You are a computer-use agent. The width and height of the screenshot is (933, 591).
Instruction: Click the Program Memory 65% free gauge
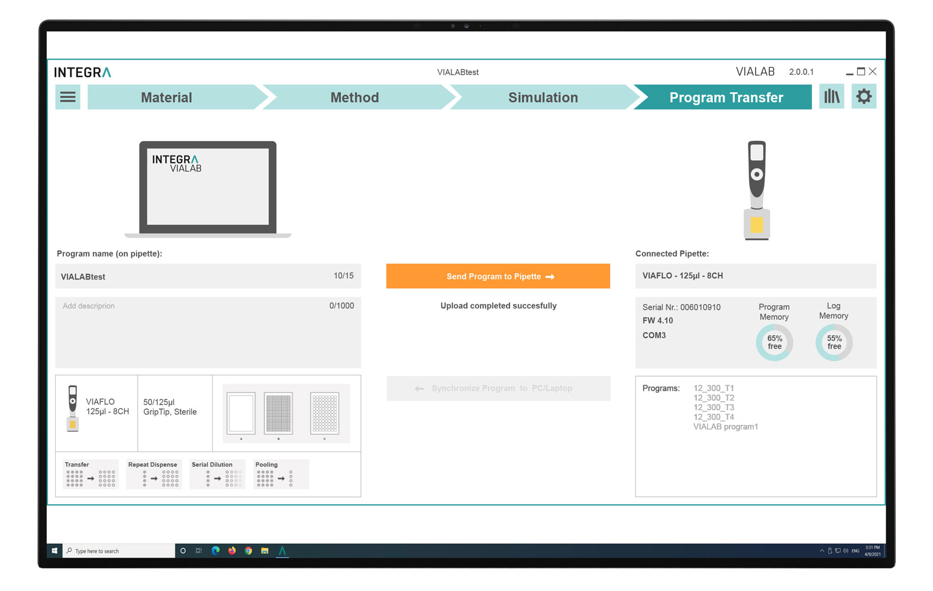[774, 343]
